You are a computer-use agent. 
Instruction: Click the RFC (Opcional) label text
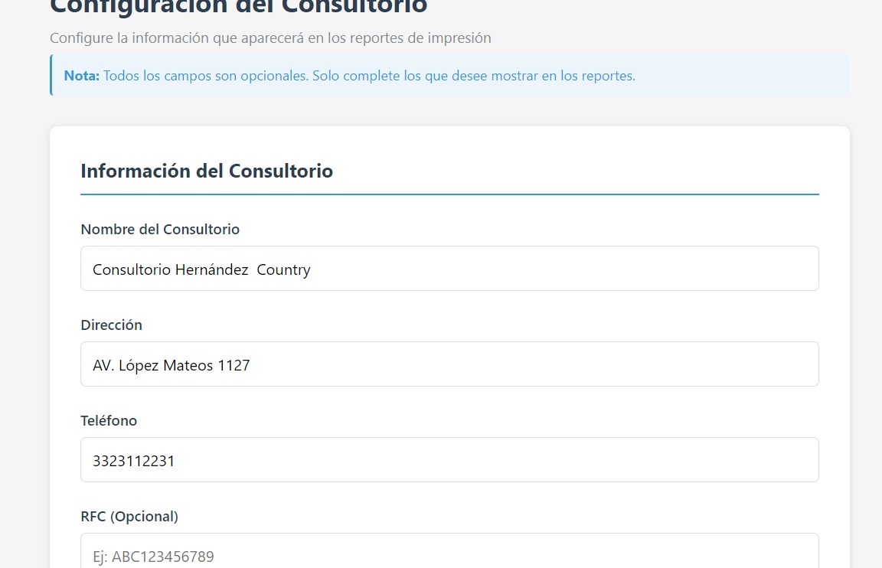click(x=129, y=517)
